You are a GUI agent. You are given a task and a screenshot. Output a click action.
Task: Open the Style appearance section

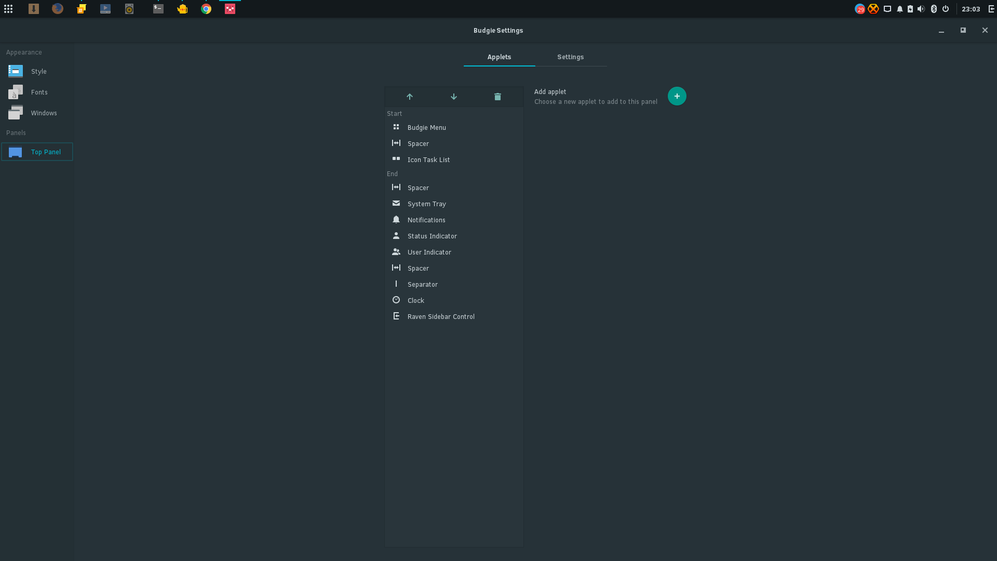click(x=37, y=71)
